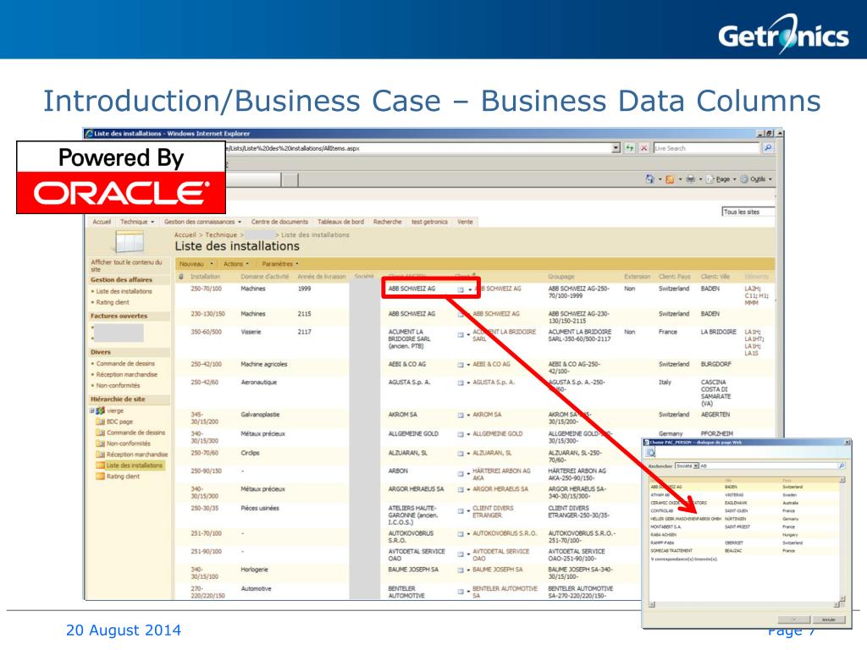Click picker icon beside AKROM SA
The height and width of the screenshot is (650, 867).
click(x=460, y=415)
